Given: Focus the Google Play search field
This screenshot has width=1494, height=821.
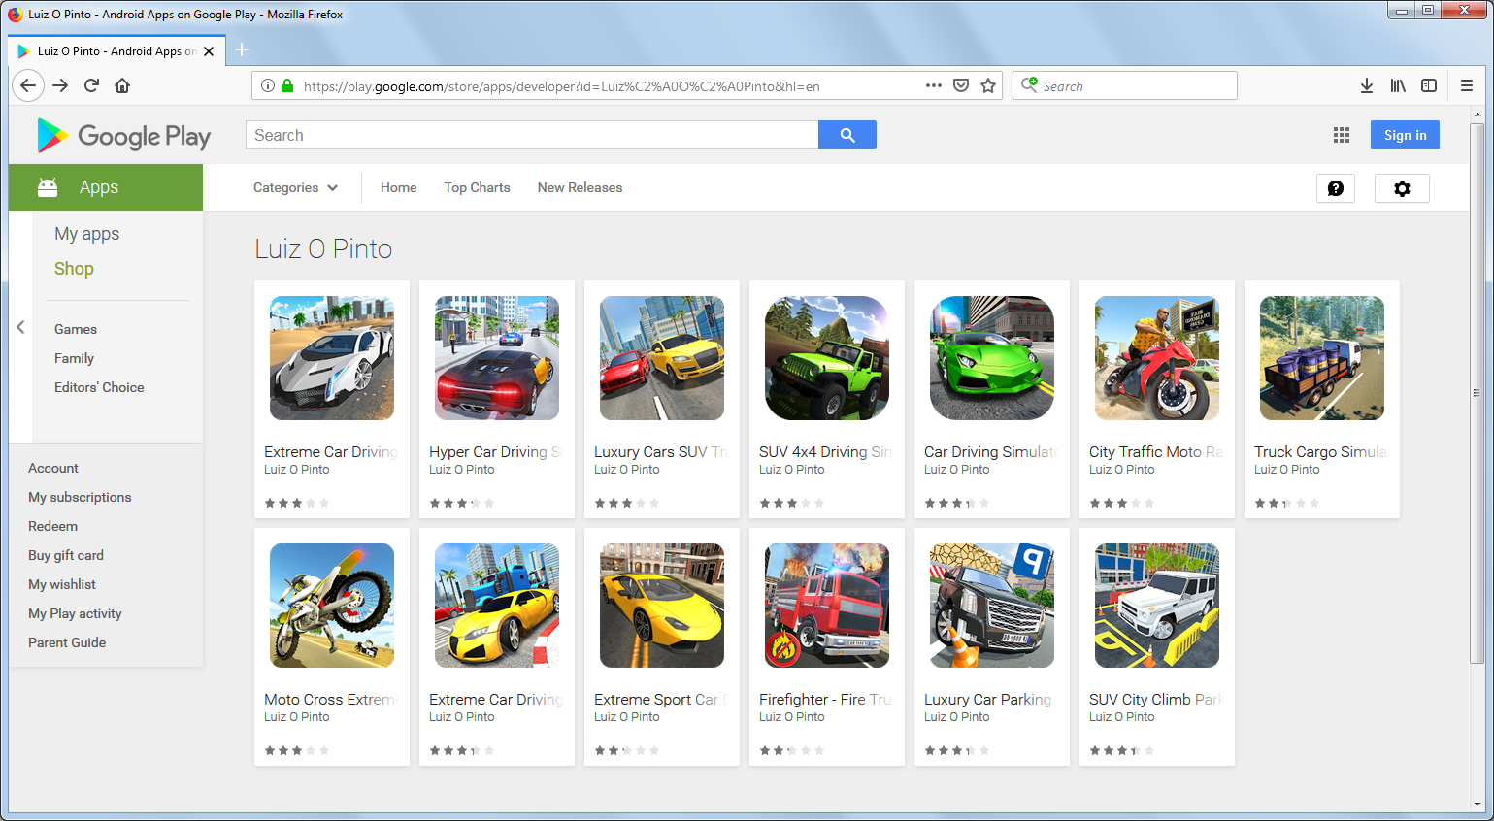Looking at the screenshot, I should (x=532, y=135).
